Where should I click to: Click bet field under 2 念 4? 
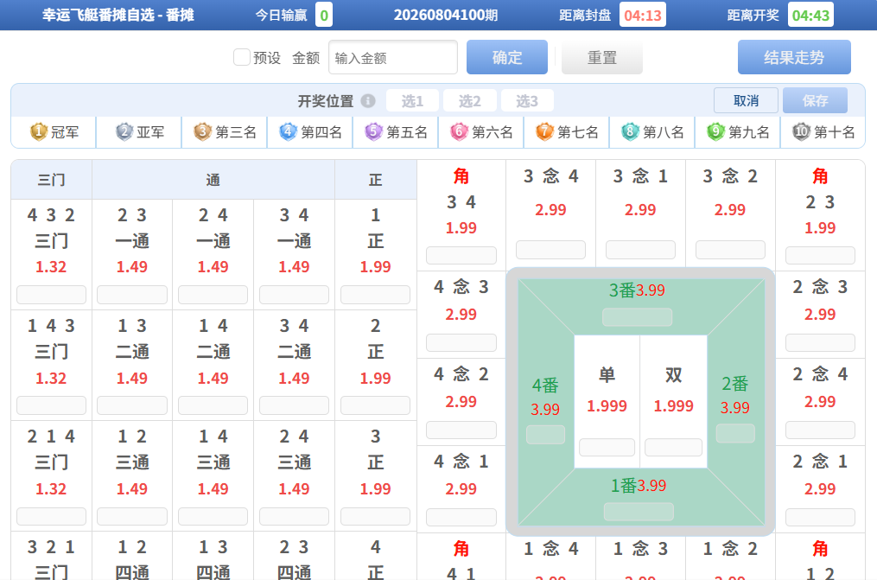[x=821, y=430]
